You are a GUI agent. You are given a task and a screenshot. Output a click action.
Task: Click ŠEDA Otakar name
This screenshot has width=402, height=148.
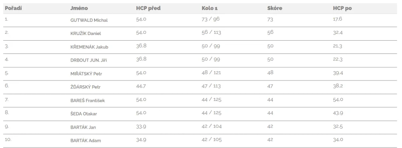[x=84, y=114]
